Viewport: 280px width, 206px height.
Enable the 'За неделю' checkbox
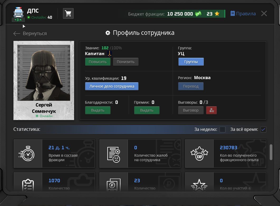[x=223, y=130]
